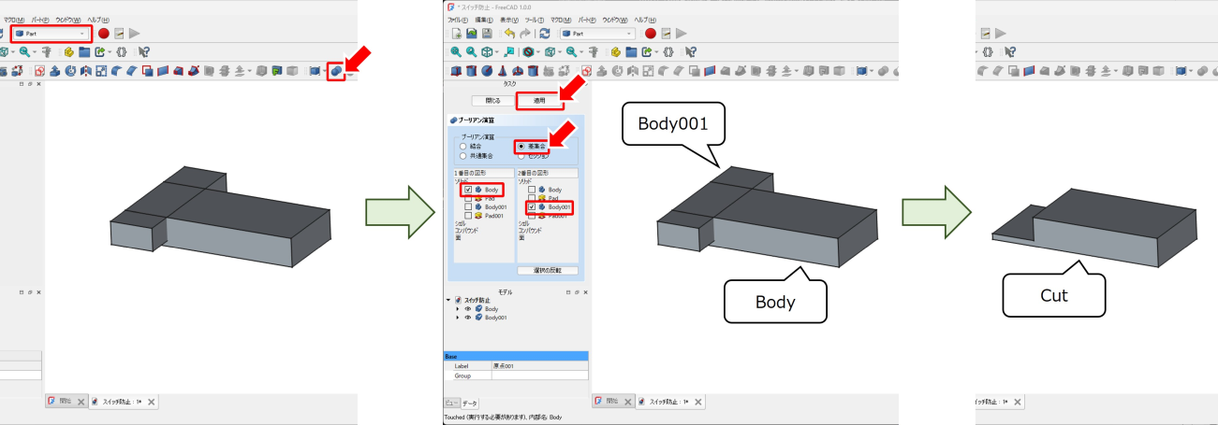This screenshot has height=425, width=1218.
Task: Collapse the スイッチ防止 document tree node
Action: [x=448, y=300]
